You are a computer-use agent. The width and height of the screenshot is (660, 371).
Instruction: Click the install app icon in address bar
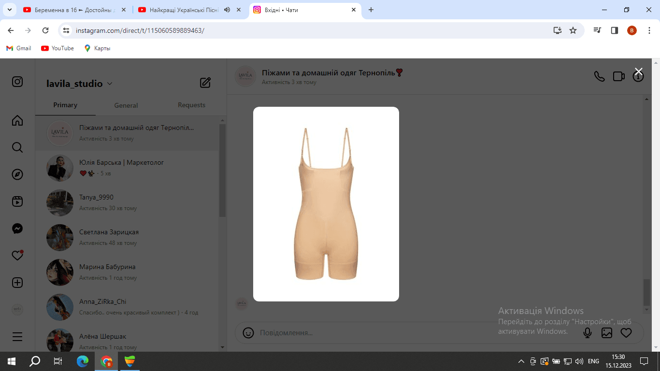[x=558, y=30]
